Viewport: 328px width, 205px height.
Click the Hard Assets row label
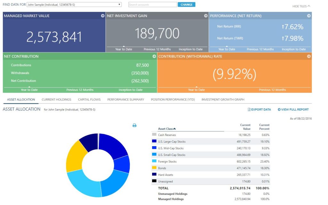[166, 175]
